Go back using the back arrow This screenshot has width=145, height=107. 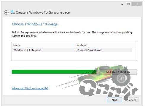[6, 13]
